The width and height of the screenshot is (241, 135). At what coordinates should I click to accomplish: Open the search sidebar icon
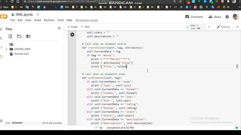pos(1,38)
